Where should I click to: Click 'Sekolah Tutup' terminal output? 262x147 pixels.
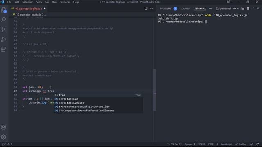168,18
